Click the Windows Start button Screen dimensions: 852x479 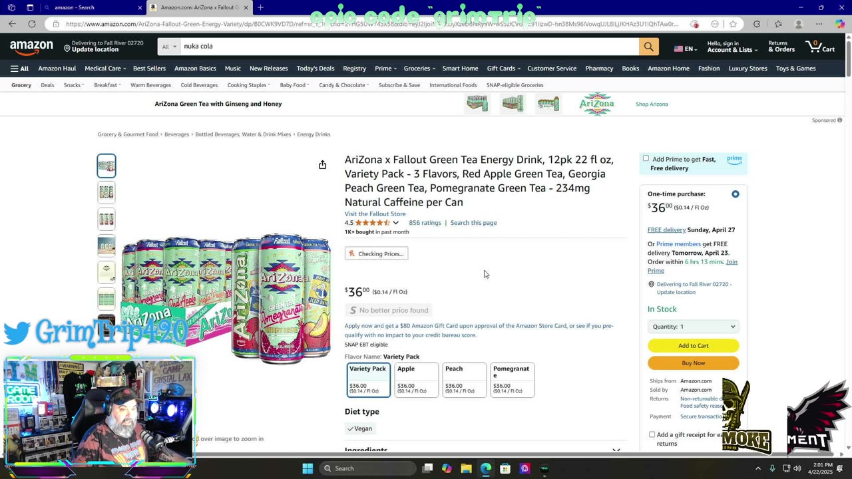tap(308, 468)
